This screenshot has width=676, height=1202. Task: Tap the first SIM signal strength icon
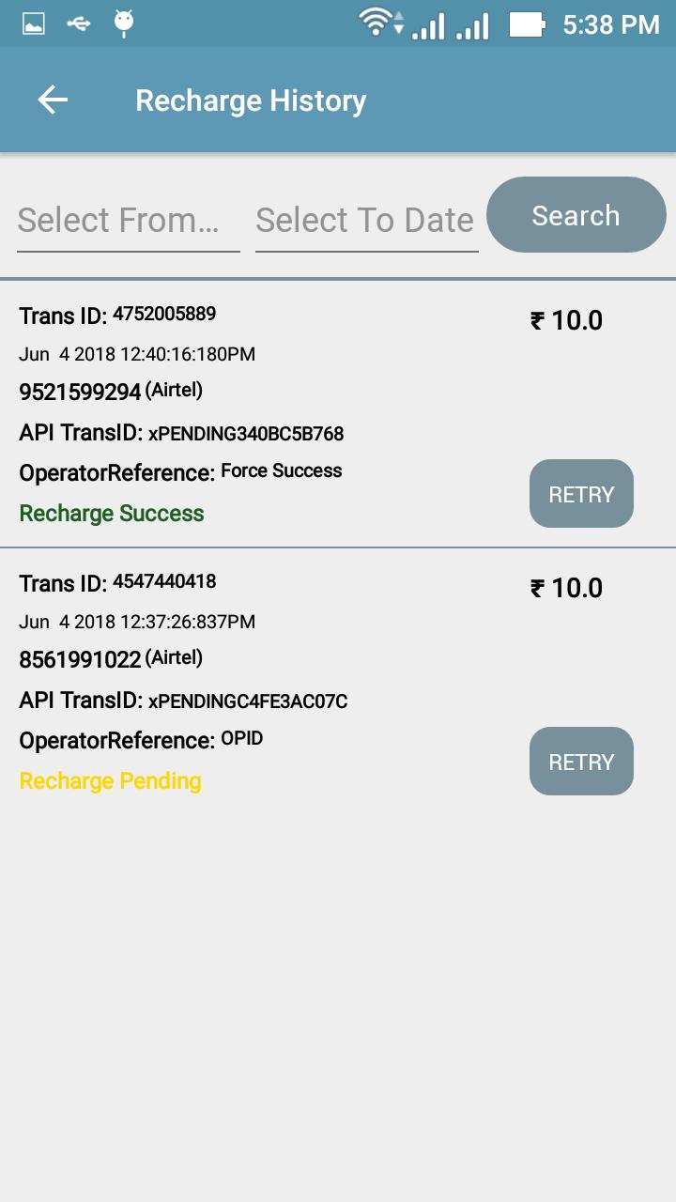[x=428, y=26]
